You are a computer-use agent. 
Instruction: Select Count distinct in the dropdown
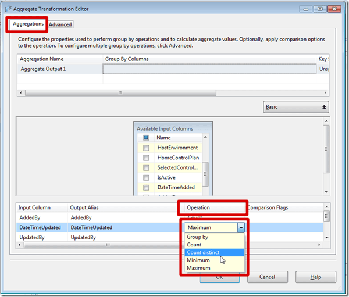pos(203,252)
